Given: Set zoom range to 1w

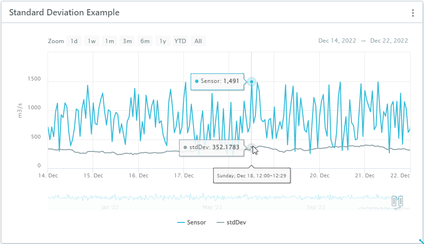Looking at the screenshot, I should point(92,41).
